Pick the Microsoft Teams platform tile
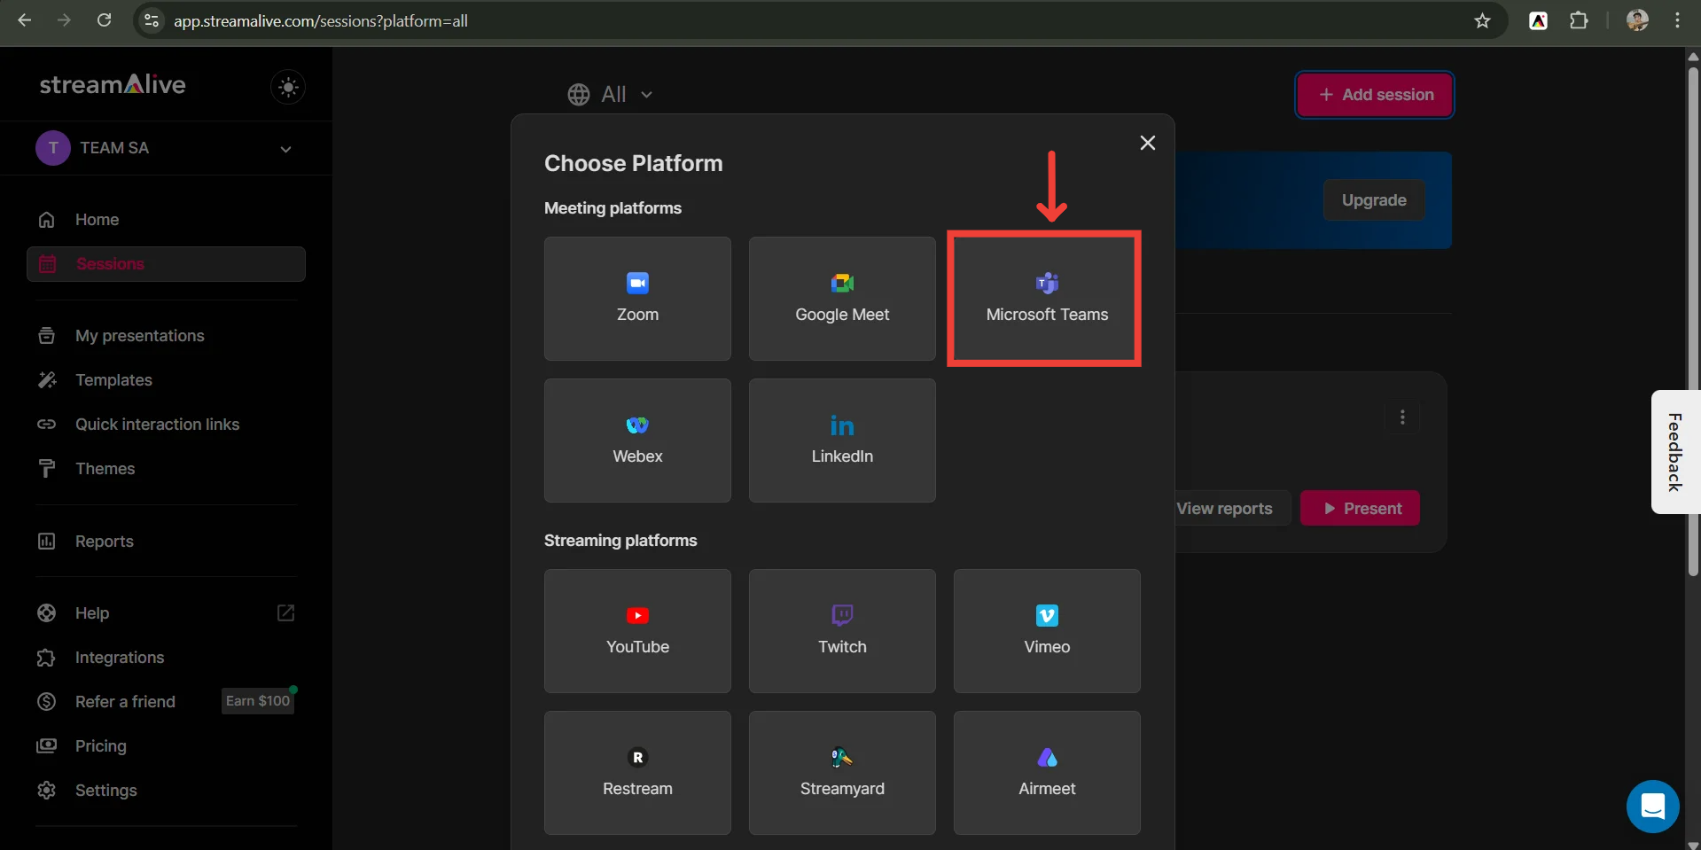Screen dimensions: 1701x850 click(1047, 299)
